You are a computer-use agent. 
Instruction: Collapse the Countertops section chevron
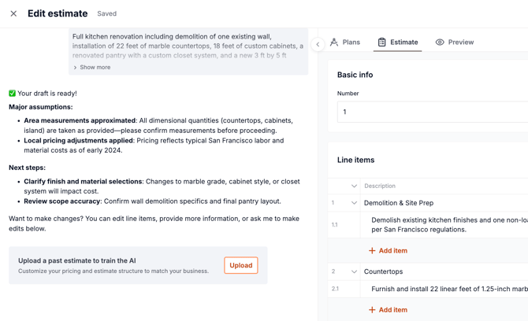354,271
